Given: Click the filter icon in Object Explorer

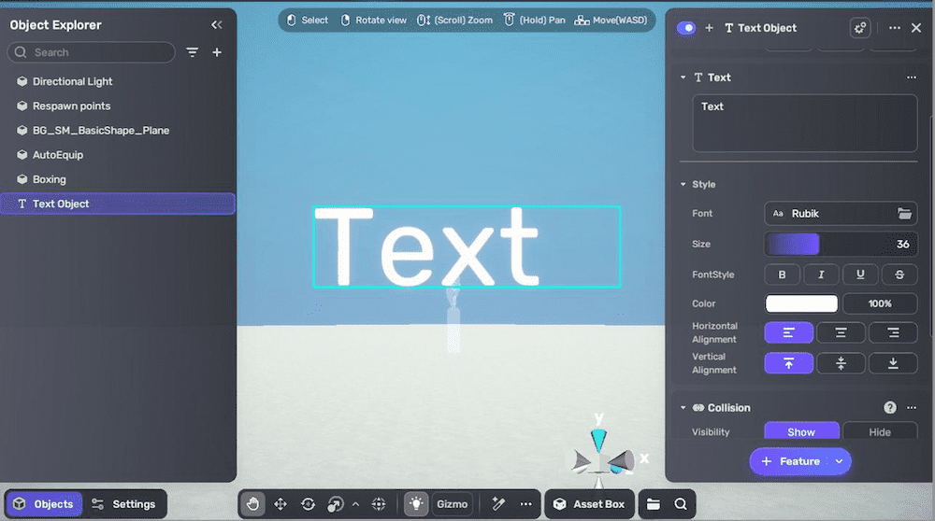Looking at the screenshot, I should click(x=193, y=52).
